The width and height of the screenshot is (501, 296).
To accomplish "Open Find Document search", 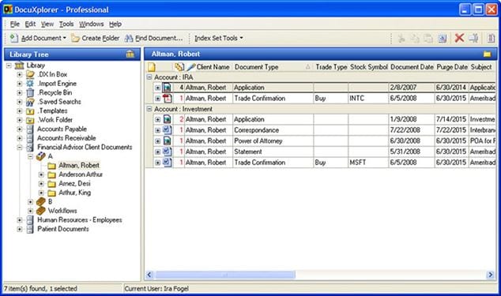I will [154, 38].
